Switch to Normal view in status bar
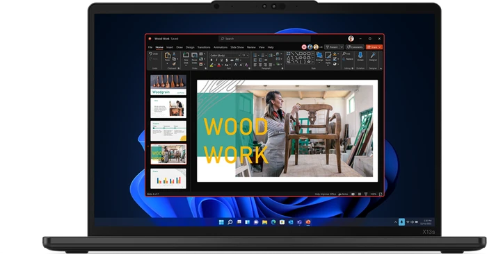The image size is (487, 254). point(353,194)
